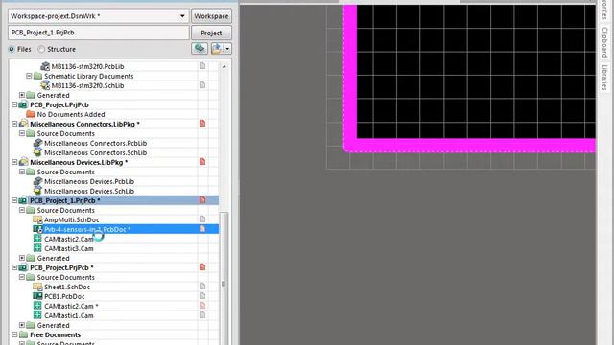This screenshot has height=345, width=614.
Task: Open the Favorites side panel tab
Action: (x=605, y=11)
